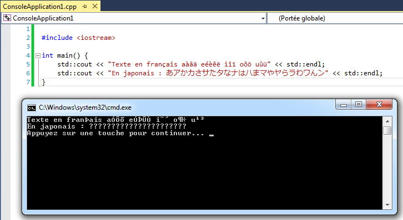This screenshot has height=220, width=403.
Task: Open the ConsoleApplication1 project scope dropdown
Action: tap(263, 18)
